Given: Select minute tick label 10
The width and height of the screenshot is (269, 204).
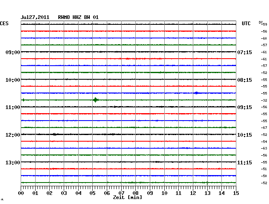Looking at the screenshot, I should click(x=164, y=193).
